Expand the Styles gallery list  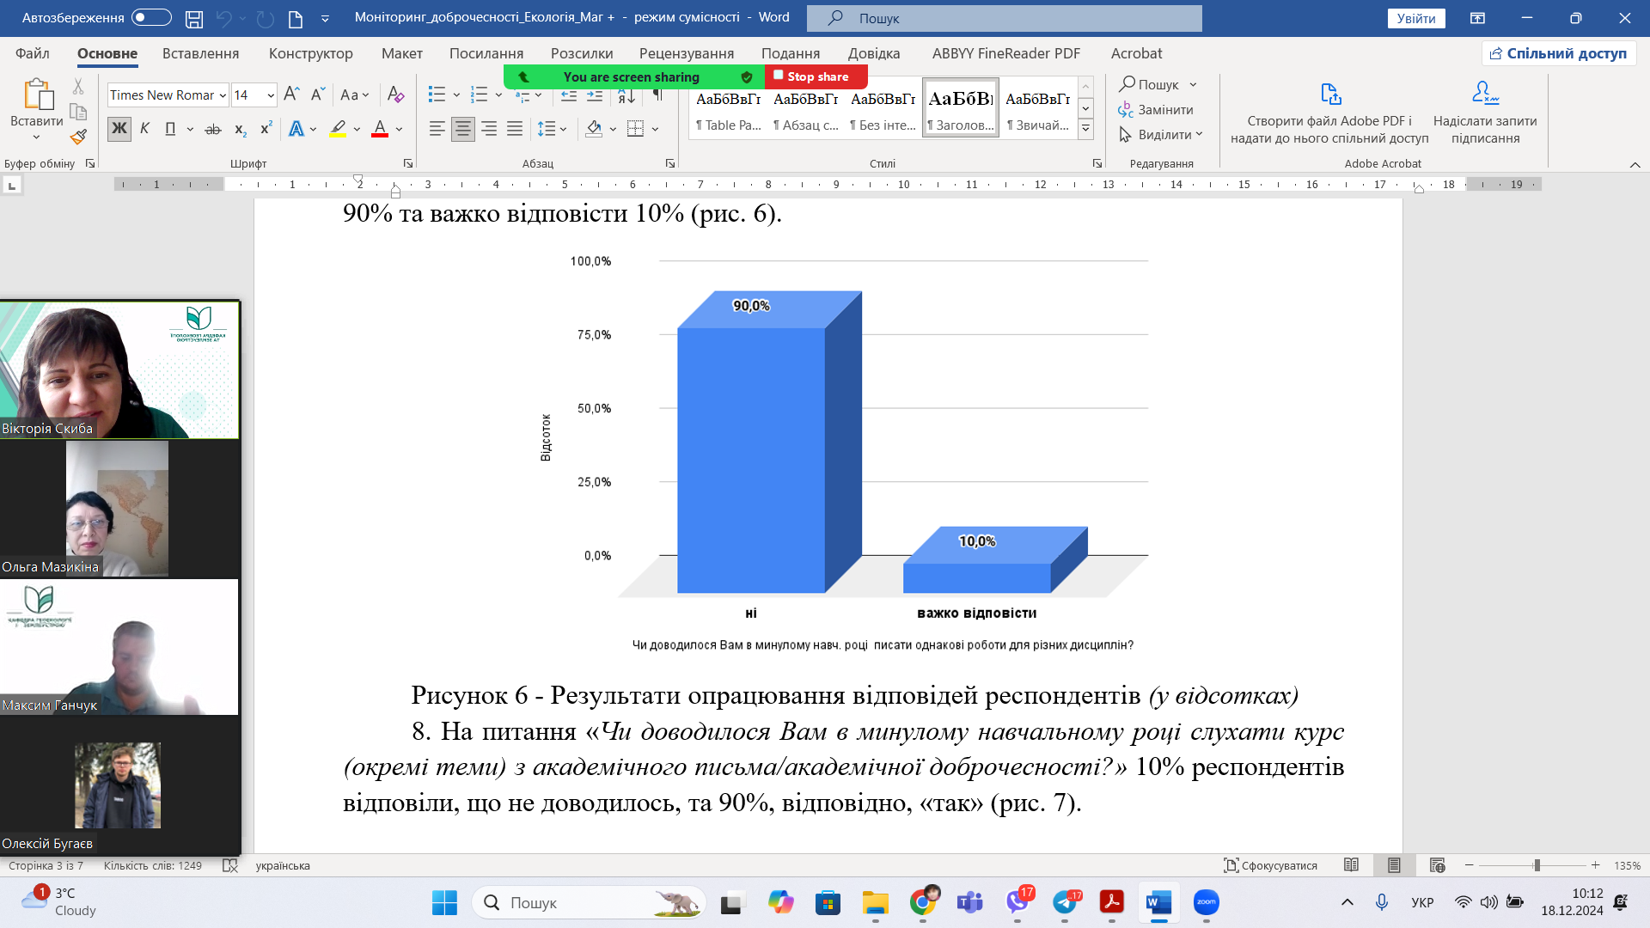(1085, 130)
